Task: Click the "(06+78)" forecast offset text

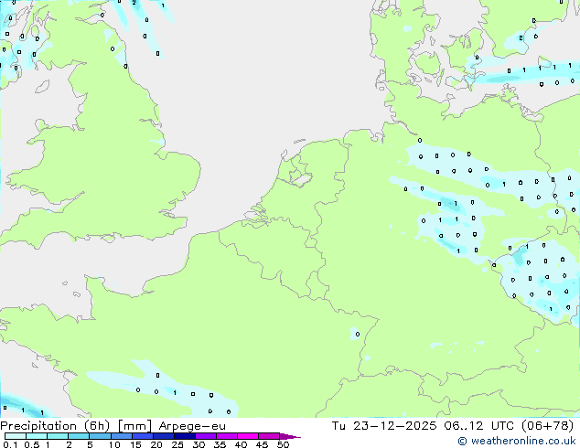Action: click(547, 426)
